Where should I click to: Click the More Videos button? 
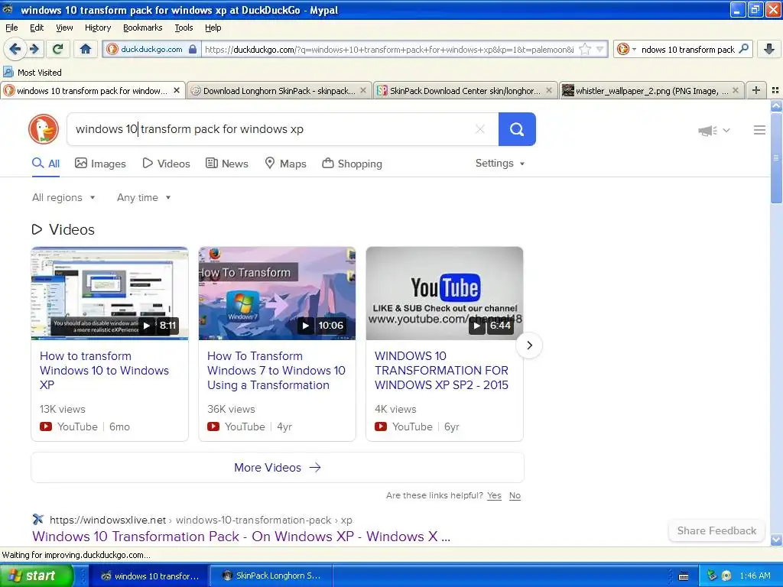tap(278, 468)
